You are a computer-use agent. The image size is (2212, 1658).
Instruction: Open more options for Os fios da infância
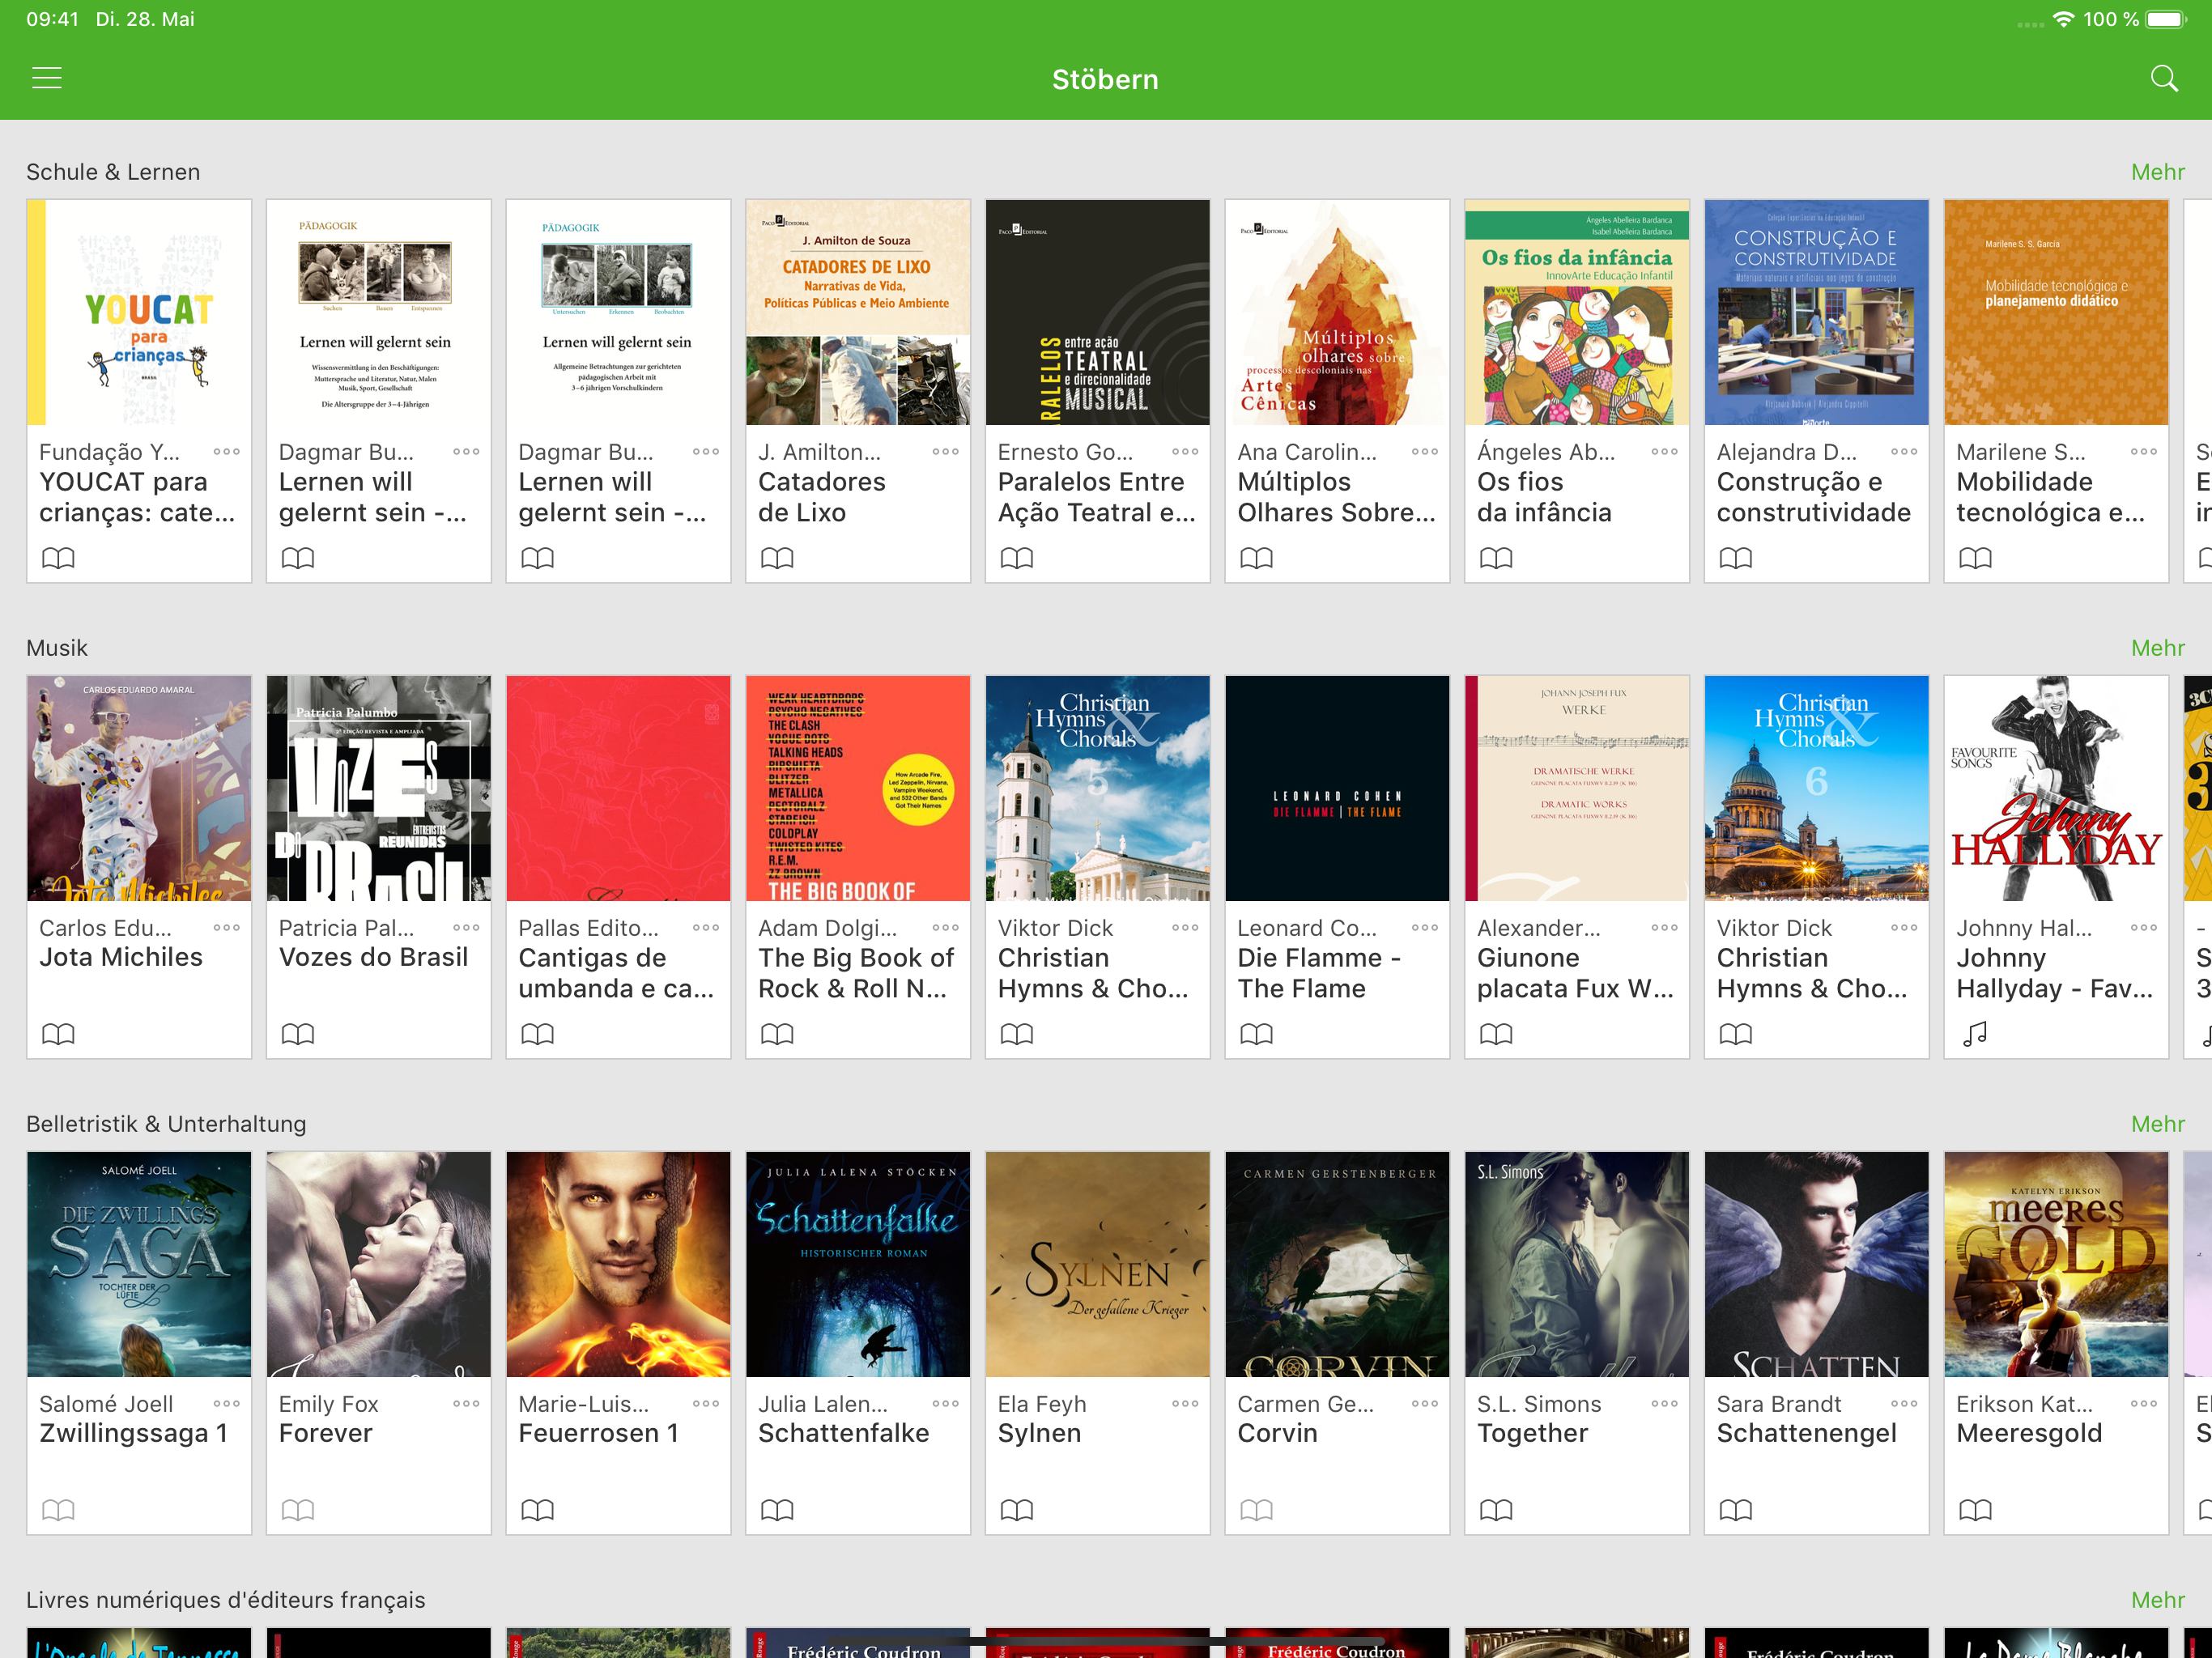click(x=1664, y=452)
